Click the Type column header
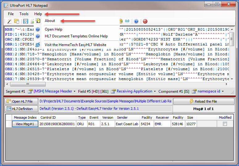239x166 pixels. click(82, 117)
